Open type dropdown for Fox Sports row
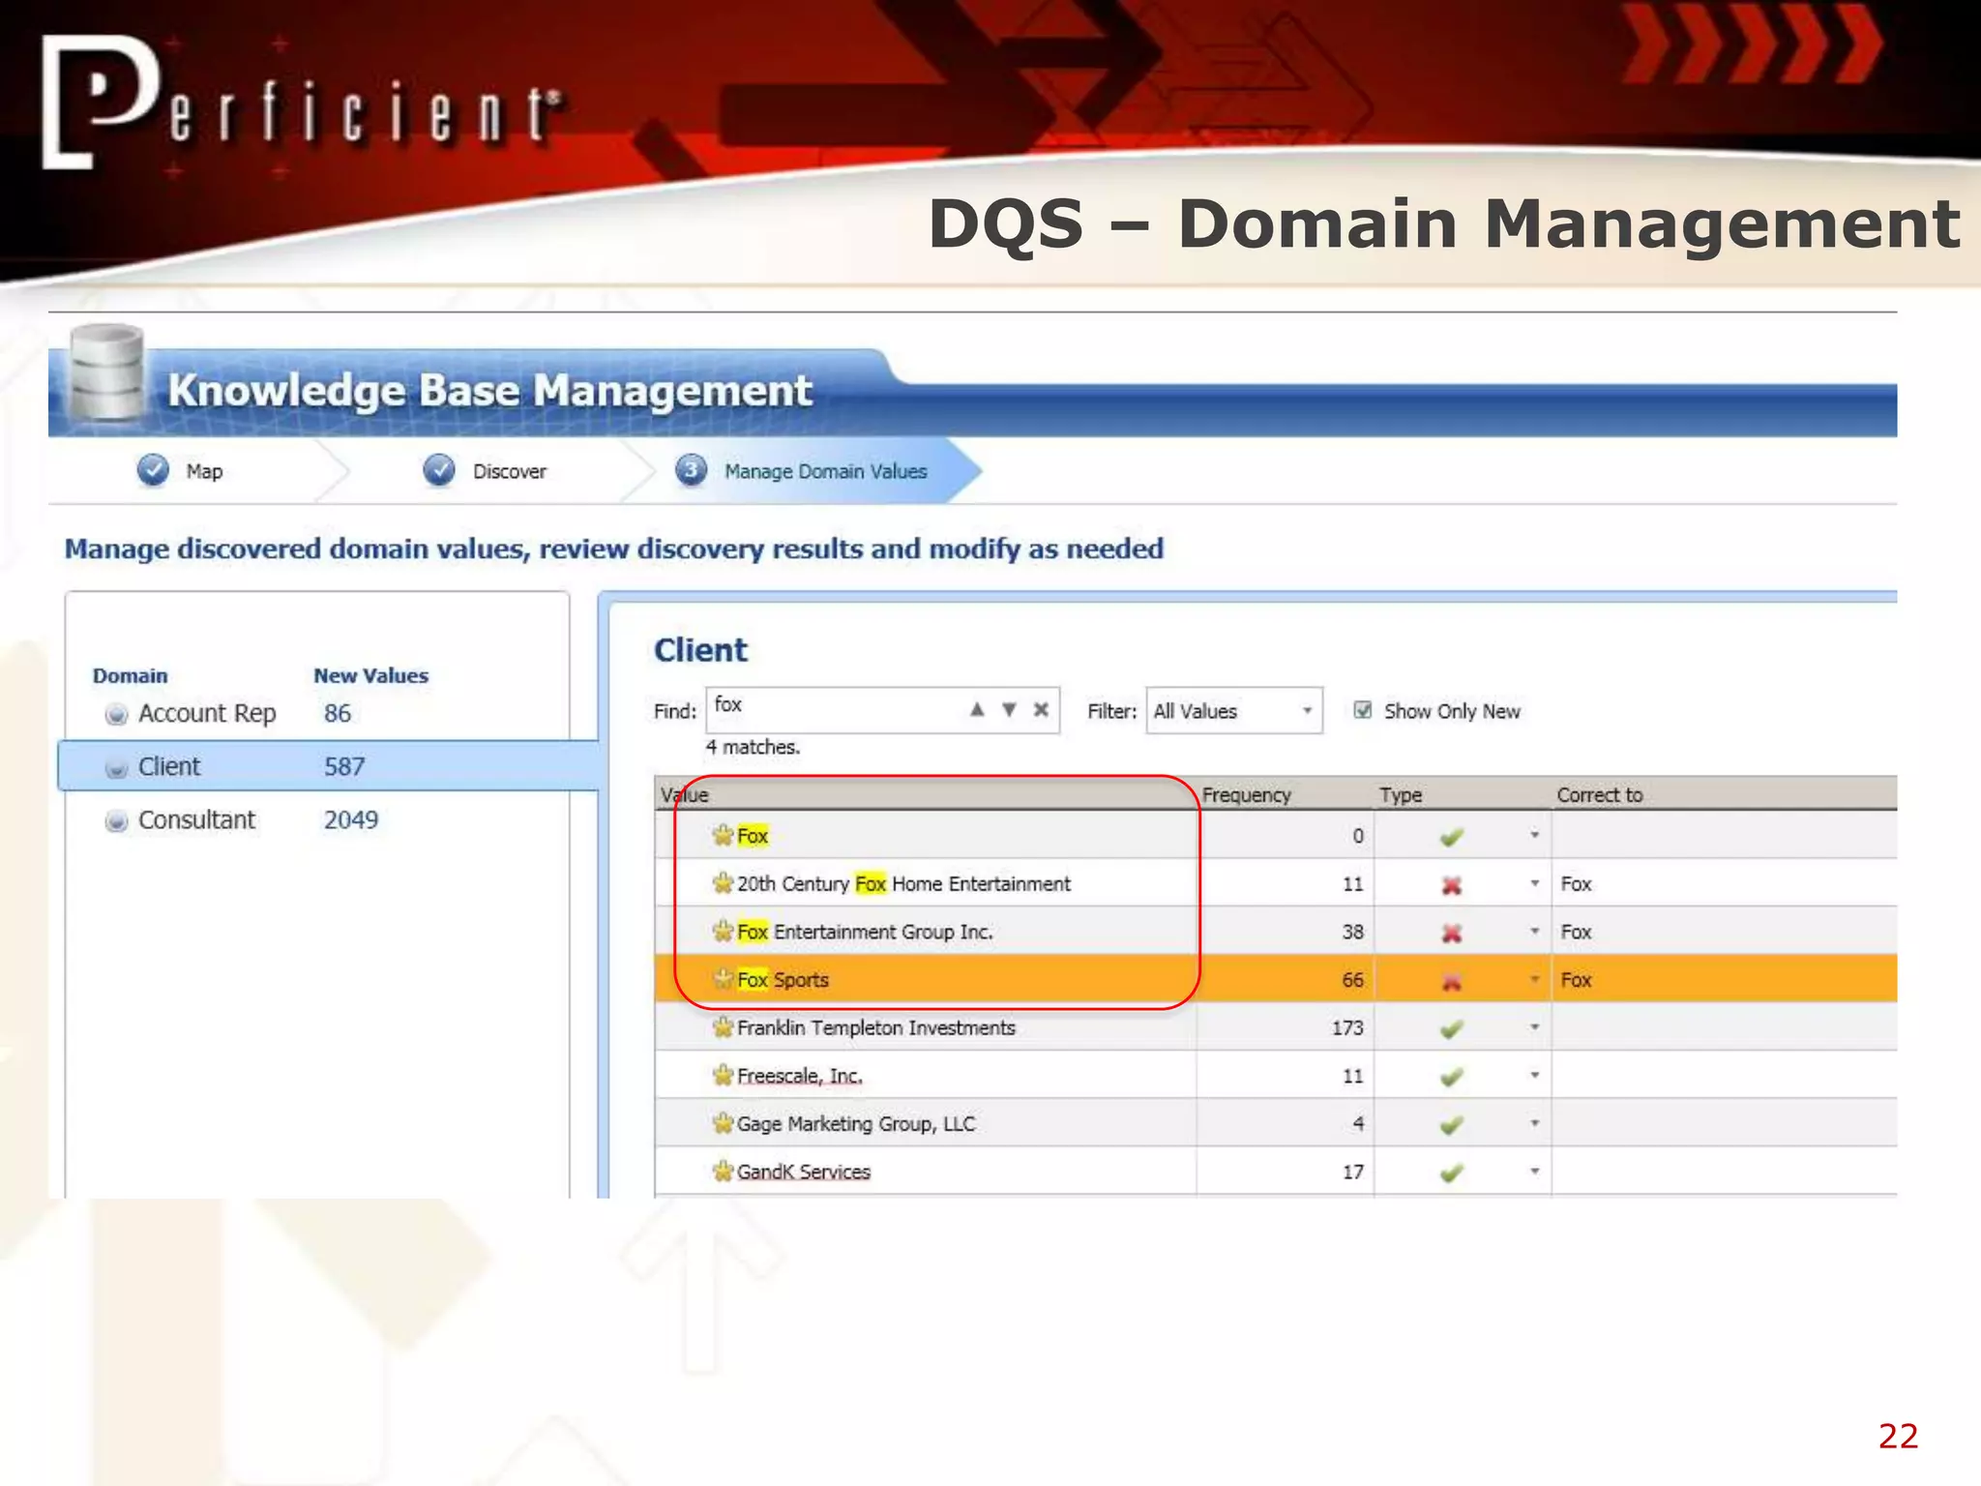Screen dimensions: 1981x1486 point(1535,980)
